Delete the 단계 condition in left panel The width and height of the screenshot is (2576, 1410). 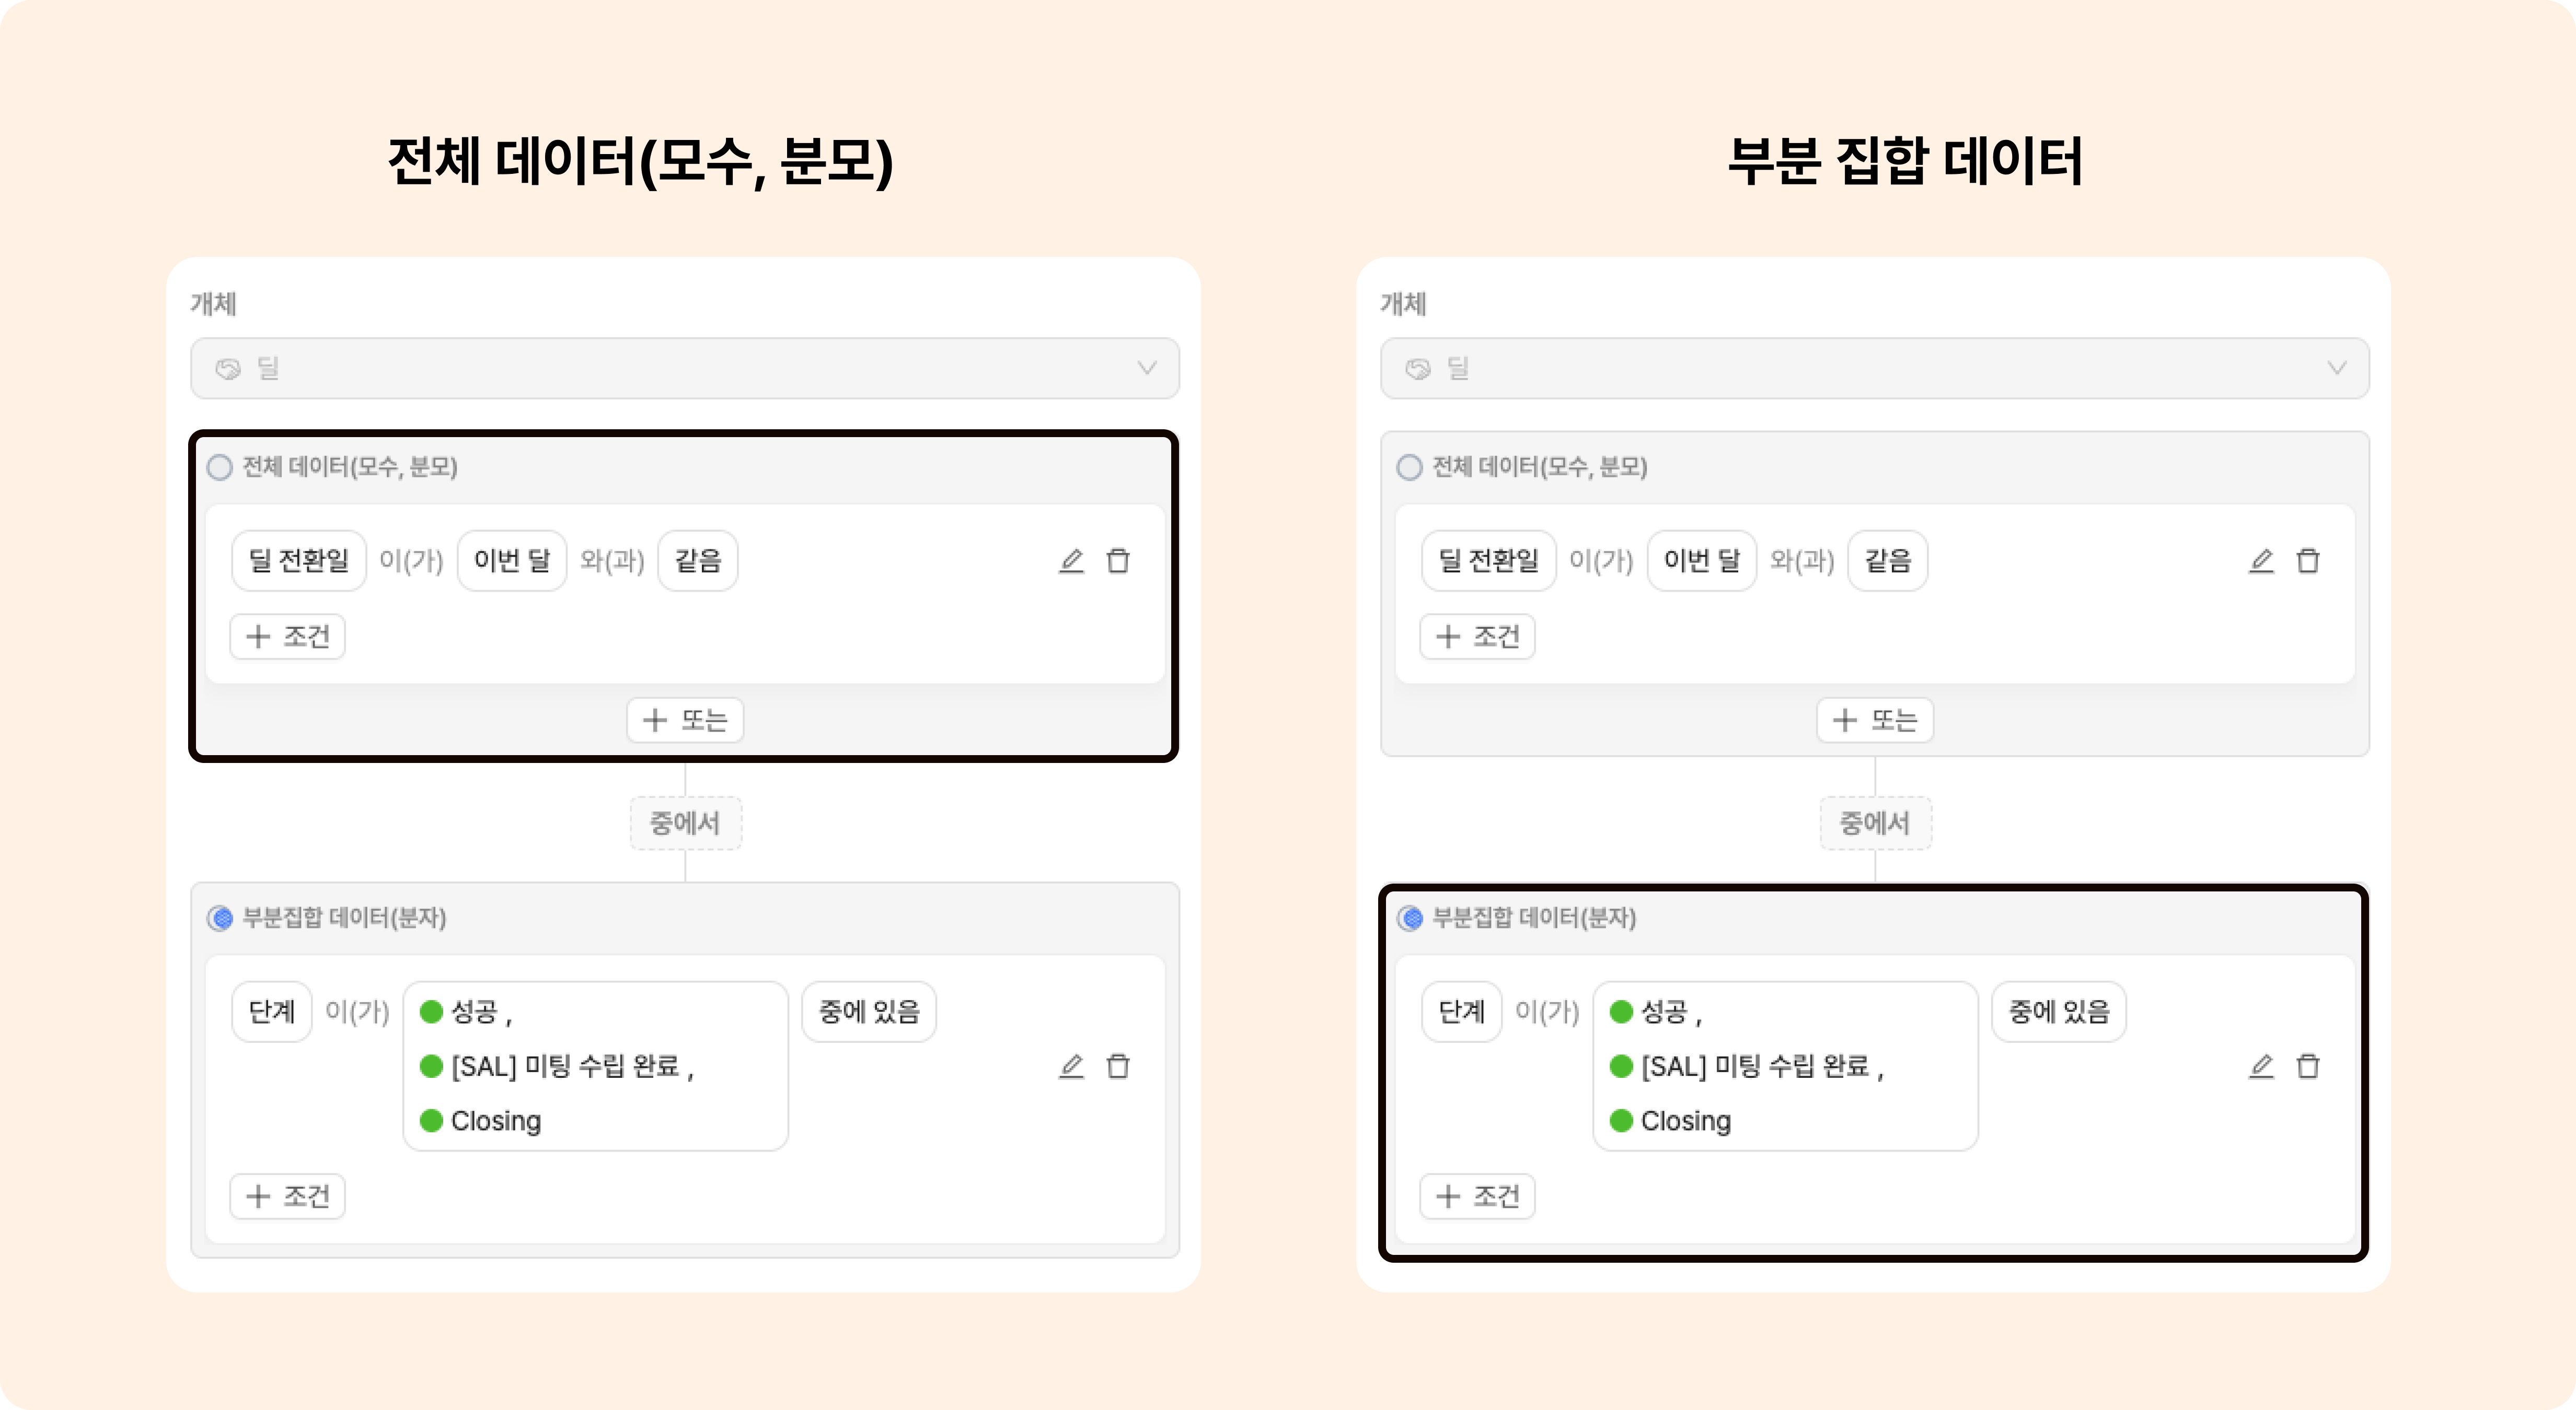[1118, 1066]
